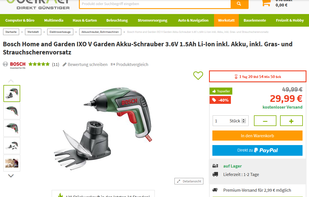Click the green five-star rating

39,64
